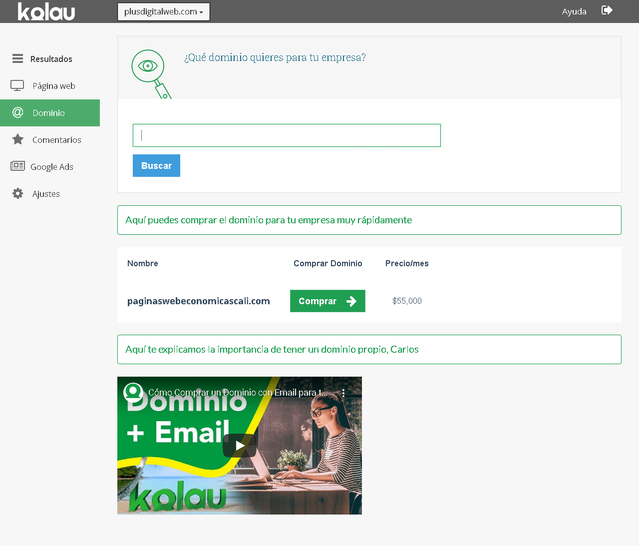
Task: Click the logout icon in top bar
Action: tap(607, 10)
